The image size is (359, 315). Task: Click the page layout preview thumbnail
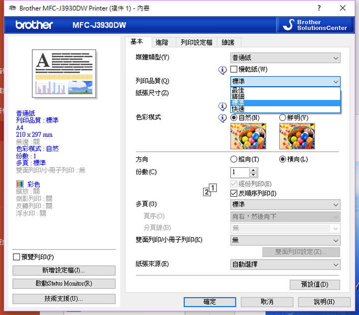[64, 73]
